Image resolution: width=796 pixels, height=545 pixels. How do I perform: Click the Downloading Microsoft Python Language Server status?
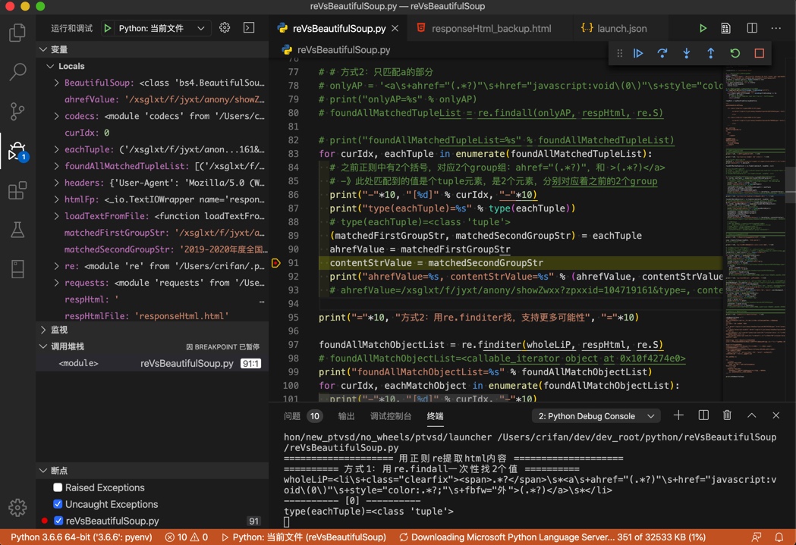pyautogui.click(x=552, y=537)
